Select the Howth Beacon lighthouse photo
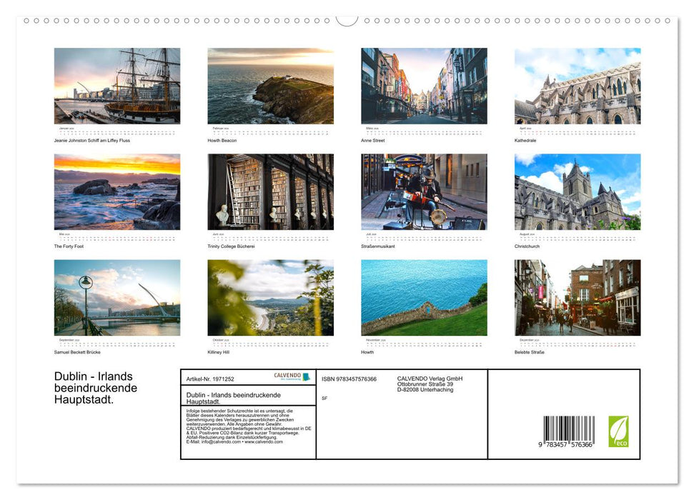Screen dimensions: 694x500 [x=269, y=86]
